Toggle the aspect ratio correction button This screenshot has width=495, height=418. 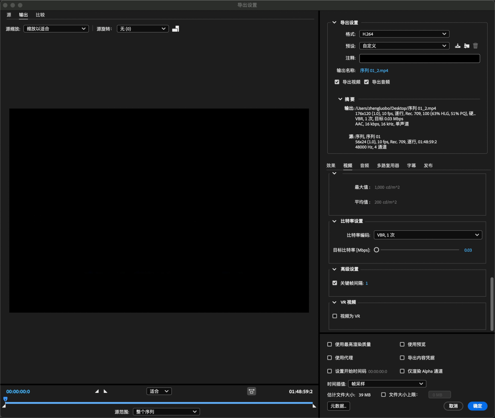(251, 391)
